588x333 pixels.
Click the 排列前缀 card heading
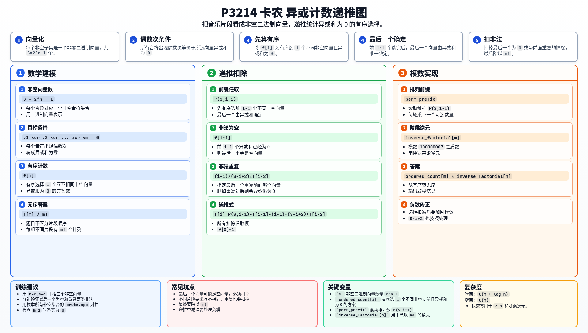[x=420, y=89]
